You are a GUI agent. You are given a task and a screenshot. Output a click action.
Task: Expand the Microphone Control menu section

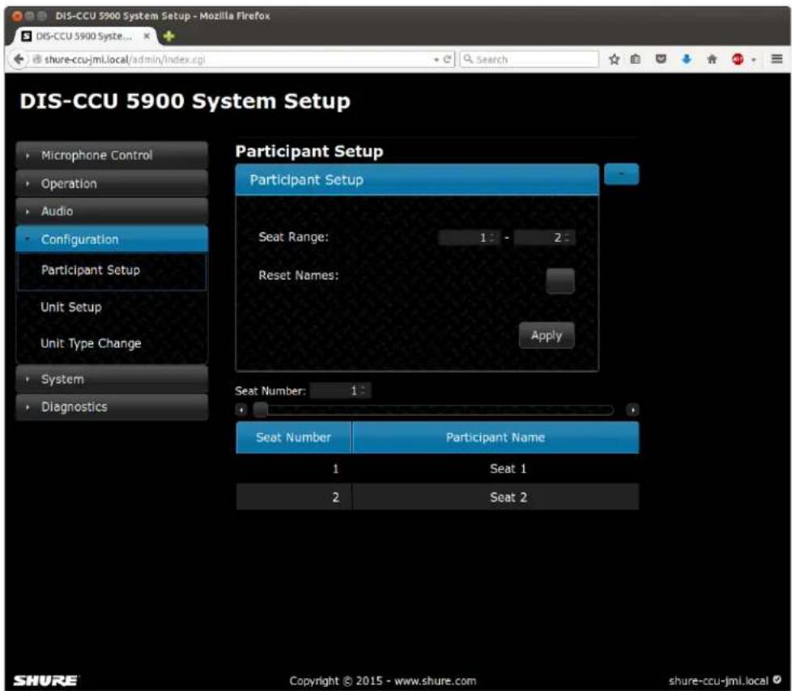(x=112, y=155)
